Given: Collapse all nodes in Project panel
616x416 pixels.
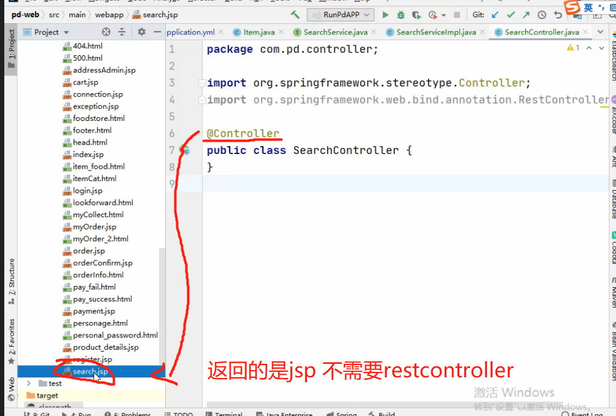Looking at the screenshot, I should point(122,32).
